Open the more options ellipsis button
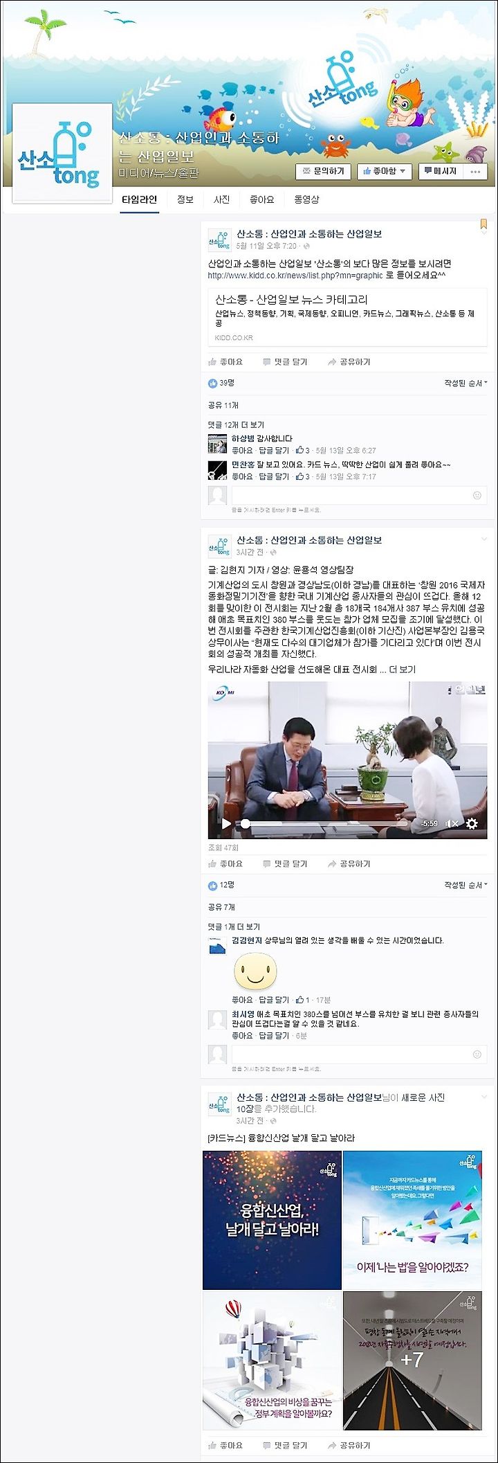Viewport: 498px width, 1463px height. click(475, 171)
